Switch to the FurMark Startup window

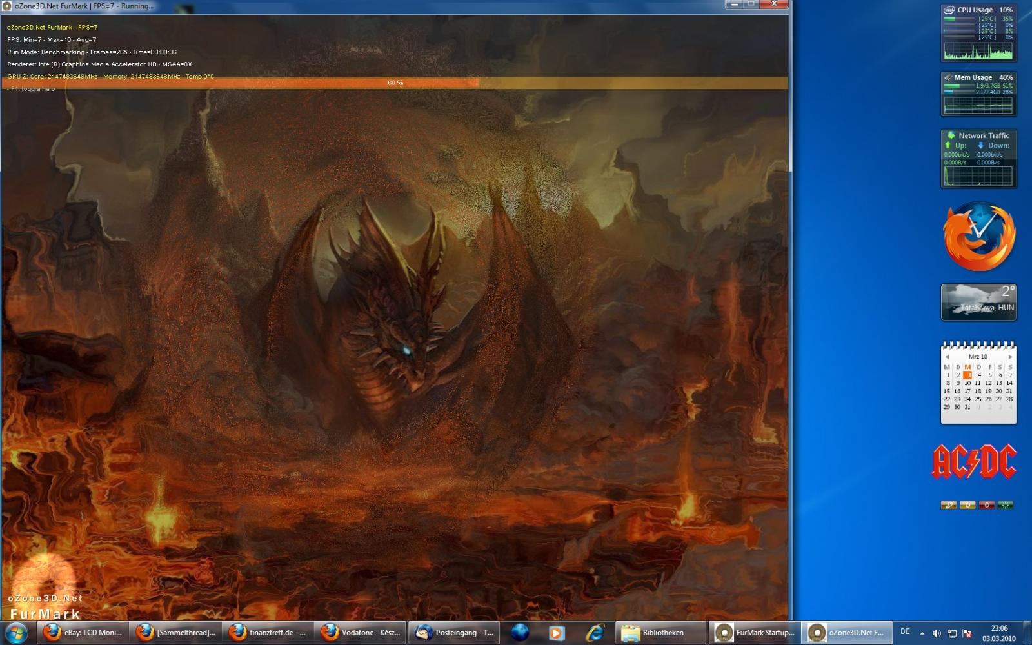pos(754,633)
